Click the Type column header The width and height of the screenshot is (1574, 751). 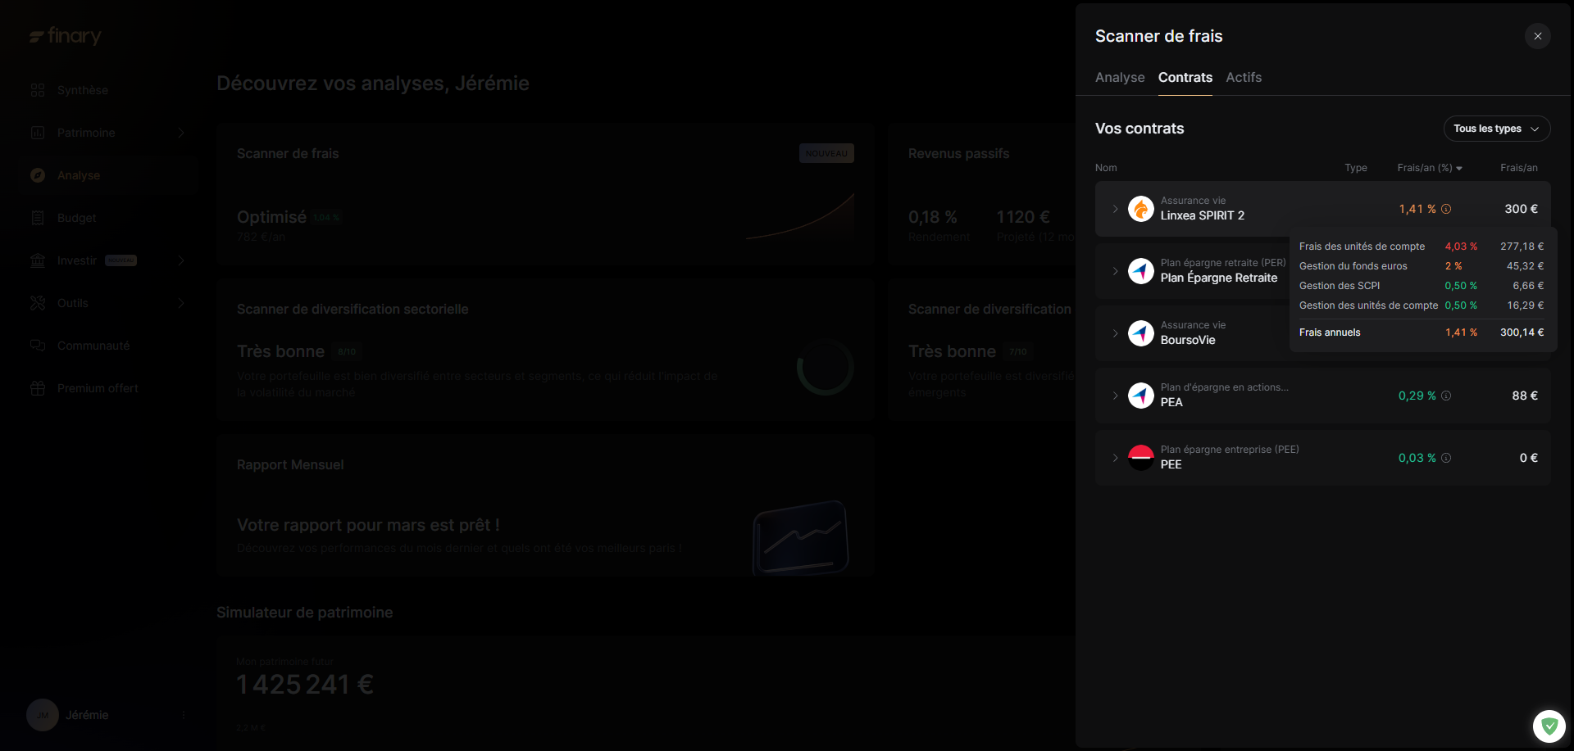click(1356, 168)
